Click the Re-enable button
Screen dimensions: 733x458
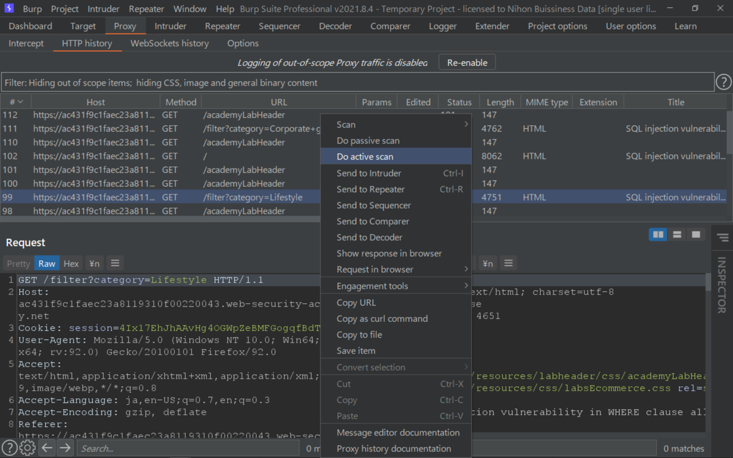coord(467,62)
